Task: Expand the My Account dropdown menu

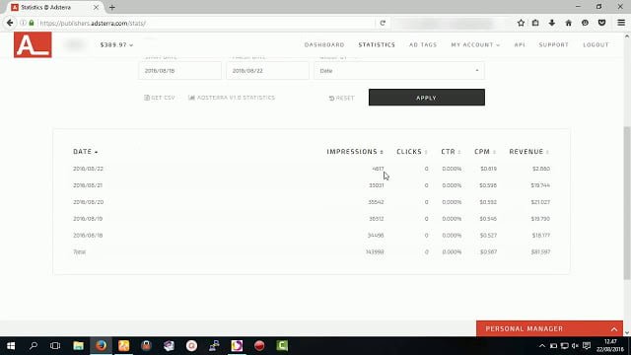Action: [475, 44]
